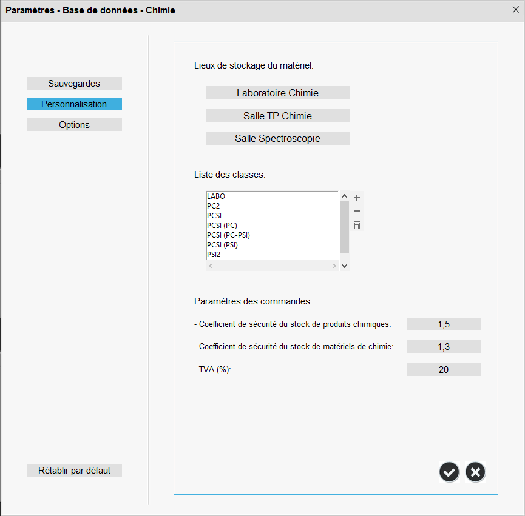Cancel changes with the round X button
Viewport: 525px width, 516px height.
click(x=476, y=472)
